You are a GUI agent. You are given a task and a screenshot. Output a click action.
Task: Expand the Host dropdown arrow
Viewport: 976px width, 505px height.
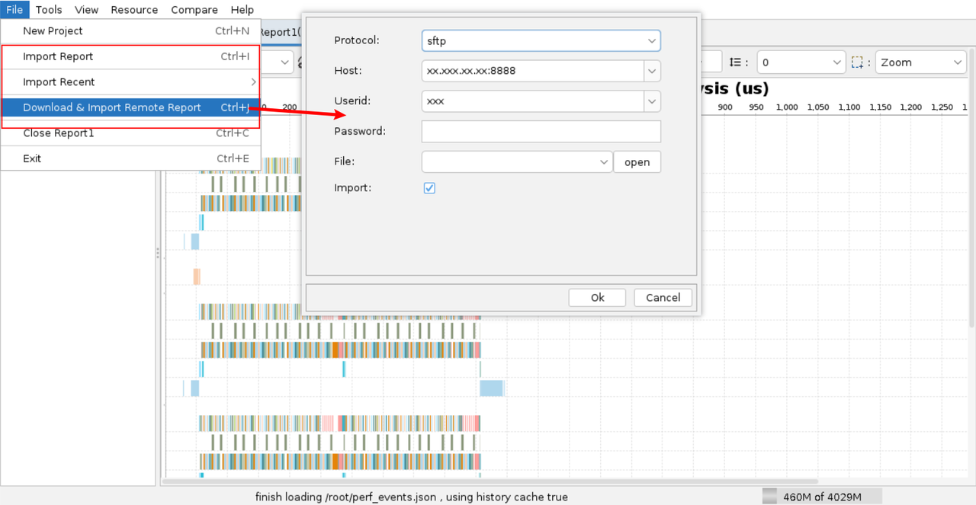click(x=652, y=71)
